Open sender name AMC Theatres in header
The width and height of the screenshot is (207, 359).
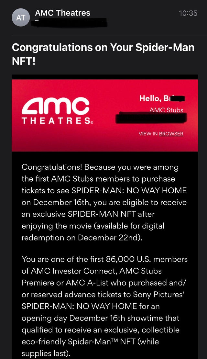[x=63, y=13]
